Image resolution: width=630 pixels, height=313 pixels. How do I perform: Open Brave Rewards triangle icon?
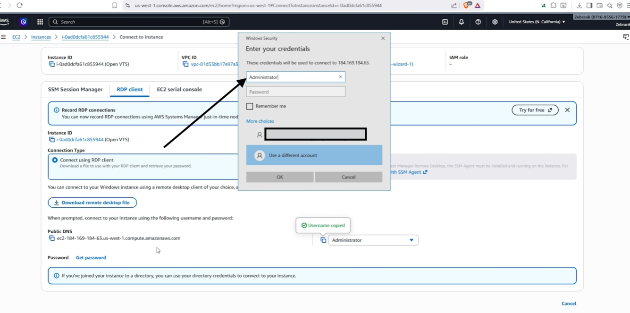click(478, 5)
